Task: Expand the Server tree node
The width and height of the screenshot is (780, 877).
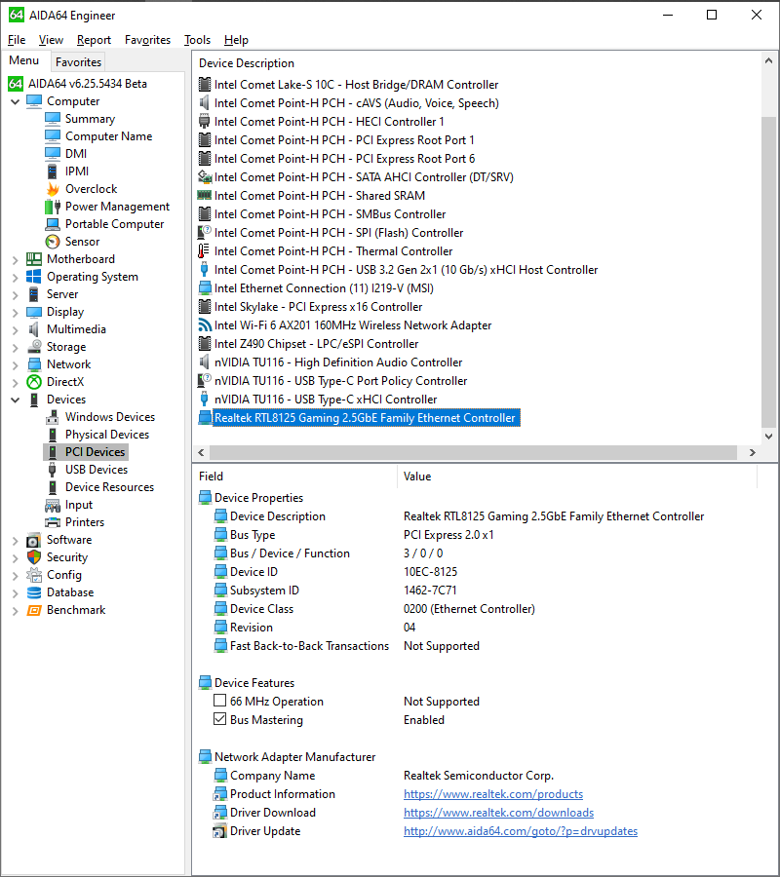Action: pos(15,294)
